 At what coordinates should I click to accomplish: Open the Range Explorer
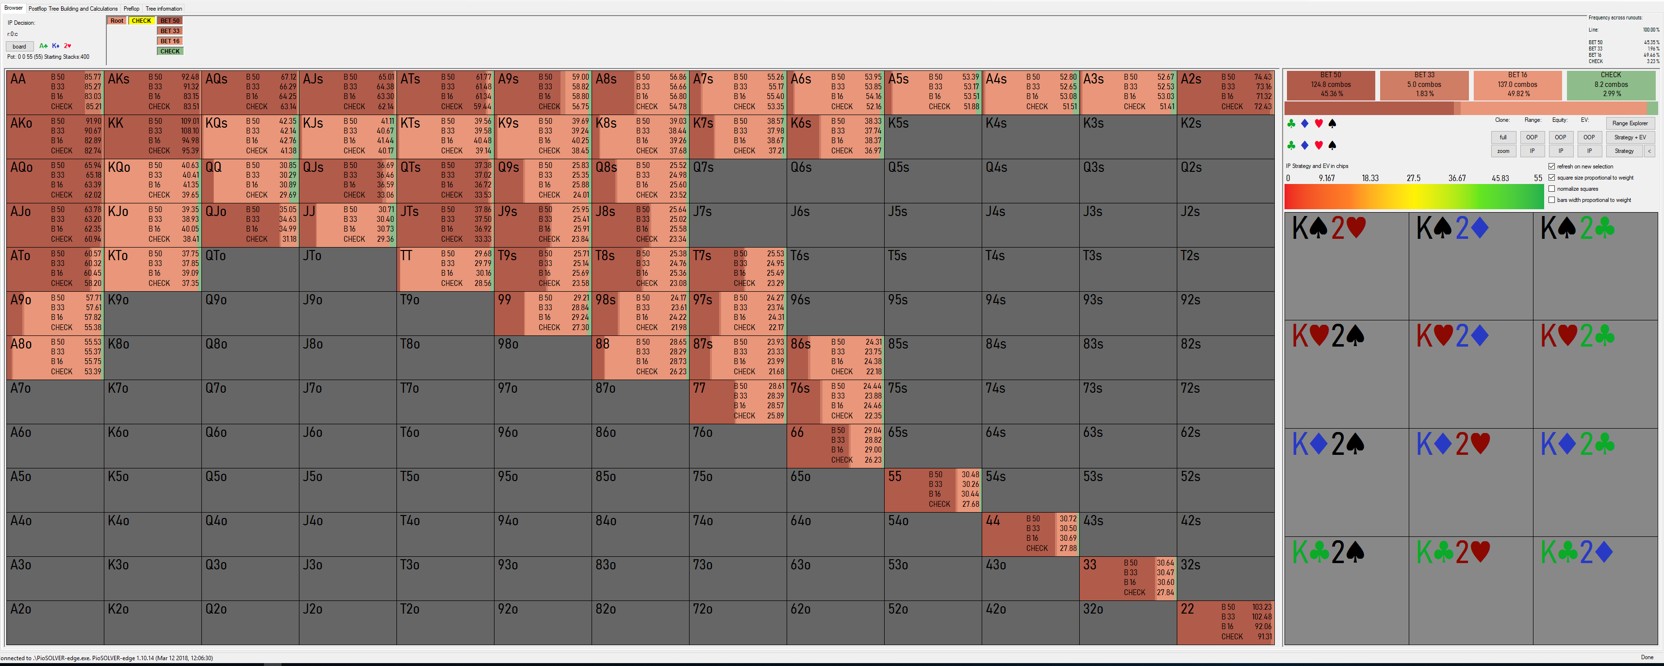coord(1630,123)
